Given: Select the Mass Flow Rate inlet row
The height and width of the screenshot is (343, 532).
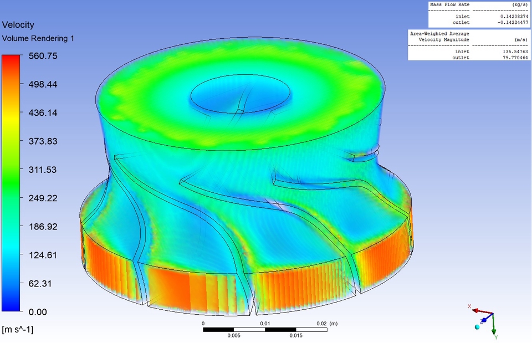Looking at the screenshot, I should pos(463,17).
